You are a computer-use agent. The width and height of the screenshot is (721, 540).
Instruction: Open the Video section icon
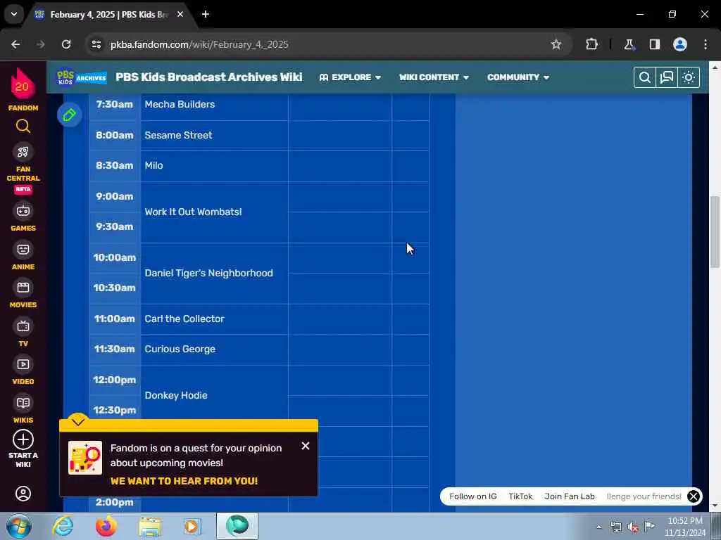click(x=23, y=364)
